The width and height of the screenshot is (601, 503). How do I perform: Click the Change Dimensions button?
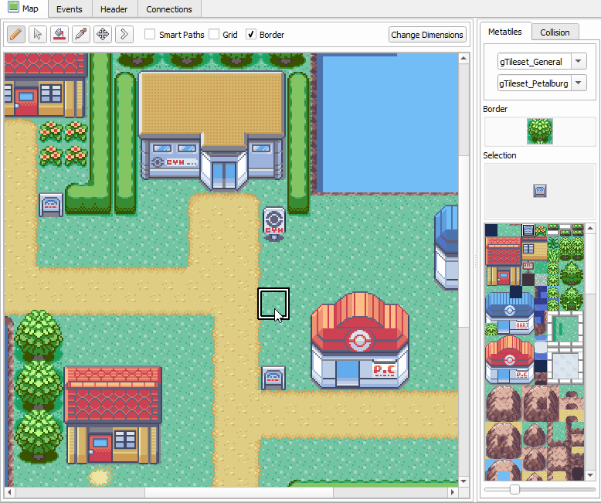[427, 35]
